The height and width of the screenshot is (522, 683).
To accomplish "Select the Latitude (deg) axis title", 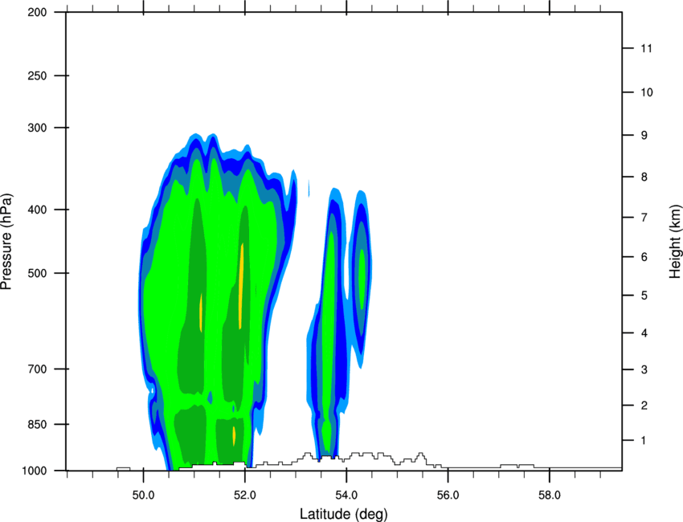I will click(343, 514).
